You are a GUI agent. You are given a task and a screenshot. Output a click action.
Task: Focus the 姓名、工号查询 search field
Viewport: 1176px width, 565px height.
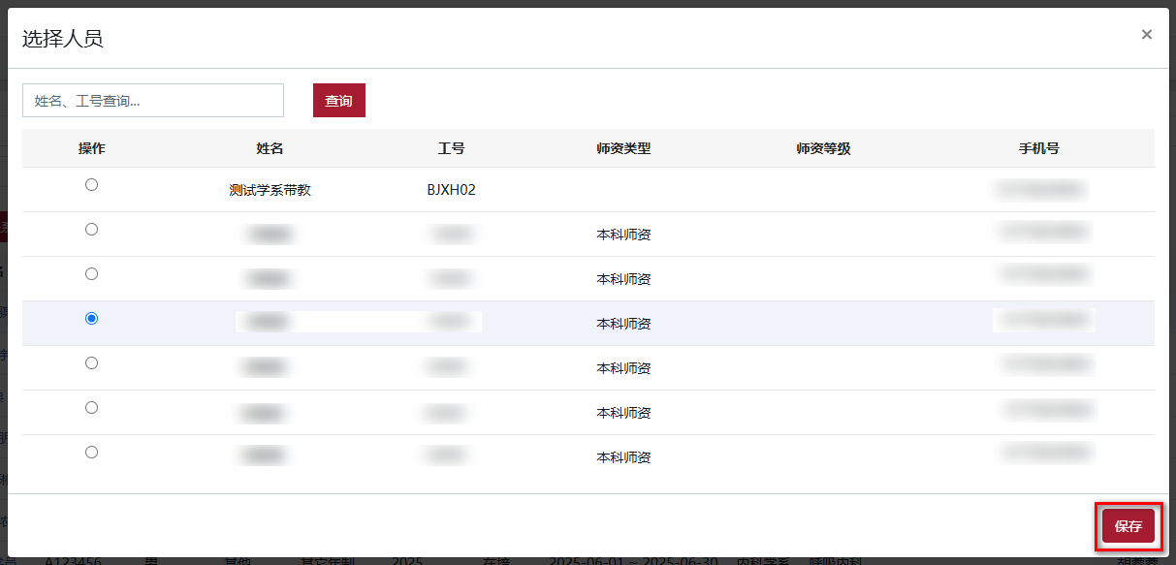(153, 101)
